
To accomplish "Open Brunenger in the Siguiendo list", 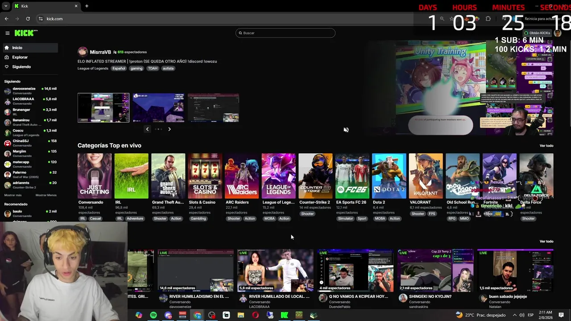I will pyautogui.click(x=29, y=111).
